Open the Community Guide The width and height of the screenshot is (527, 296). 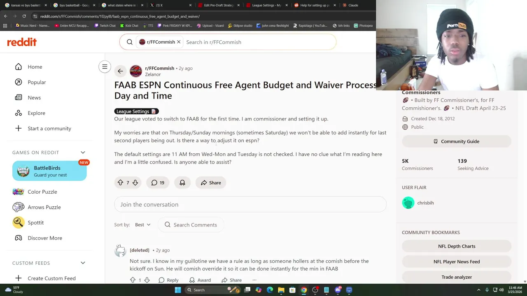pos(457,141)
